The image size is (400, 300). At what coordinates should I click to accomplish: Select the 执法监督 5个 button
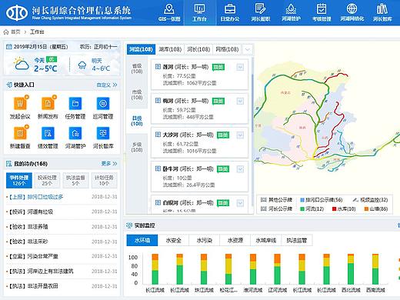tap(75, 180)
